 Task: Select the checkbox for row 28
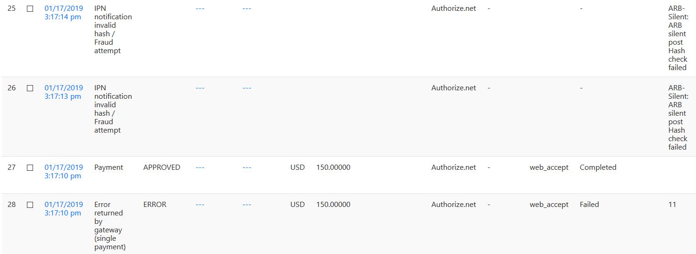(x=30, y=205)
